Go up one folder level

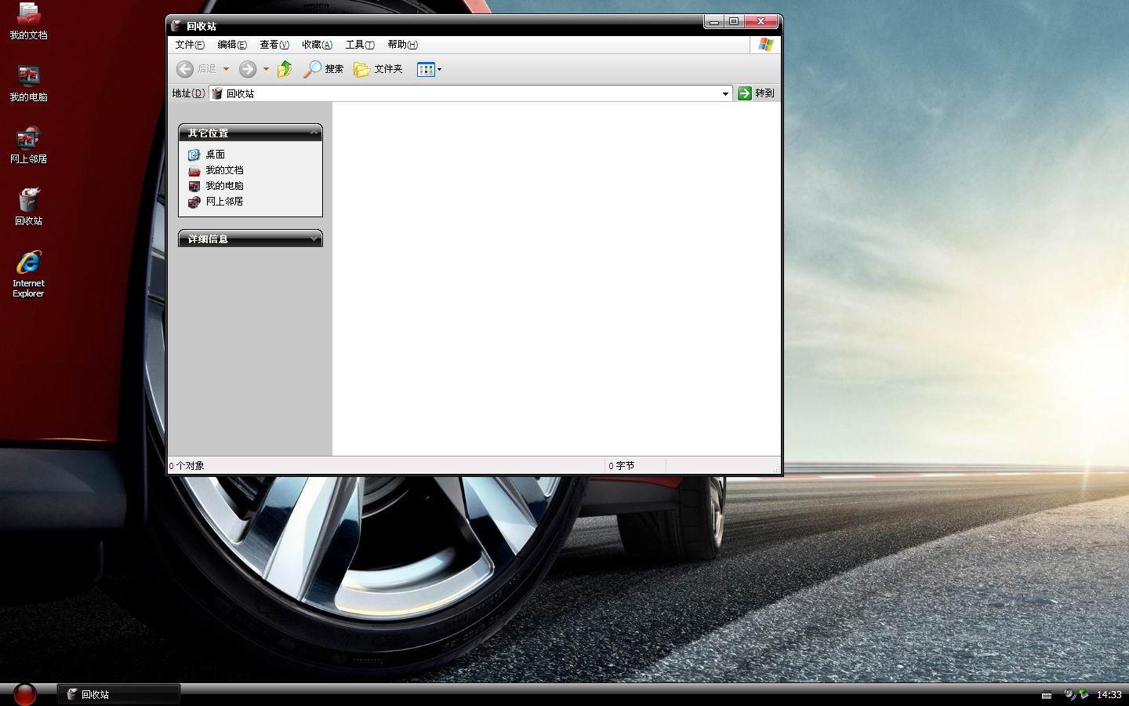click(x=285, y=69)
